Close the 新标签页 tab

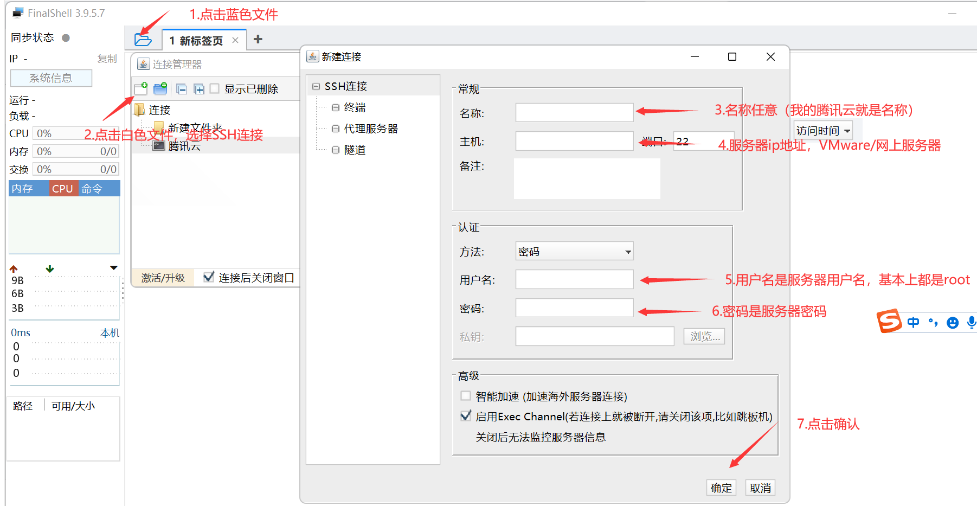coord(235,40)
